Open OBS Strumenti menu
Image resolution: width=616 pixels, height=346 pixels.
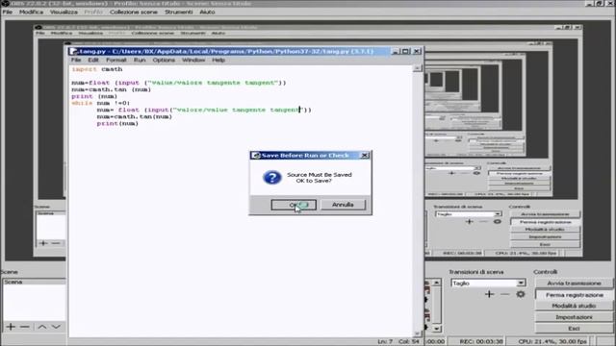pos(179,12)
